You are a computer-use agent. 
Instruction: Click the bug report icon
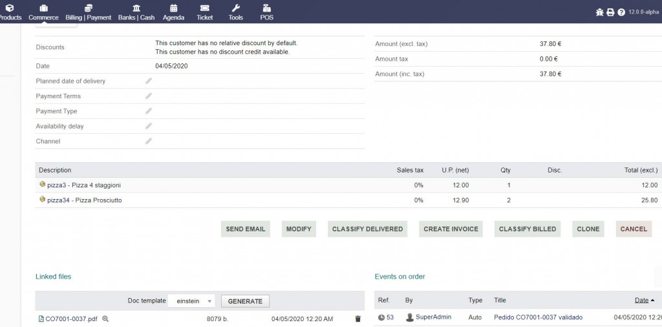[599, 12]
